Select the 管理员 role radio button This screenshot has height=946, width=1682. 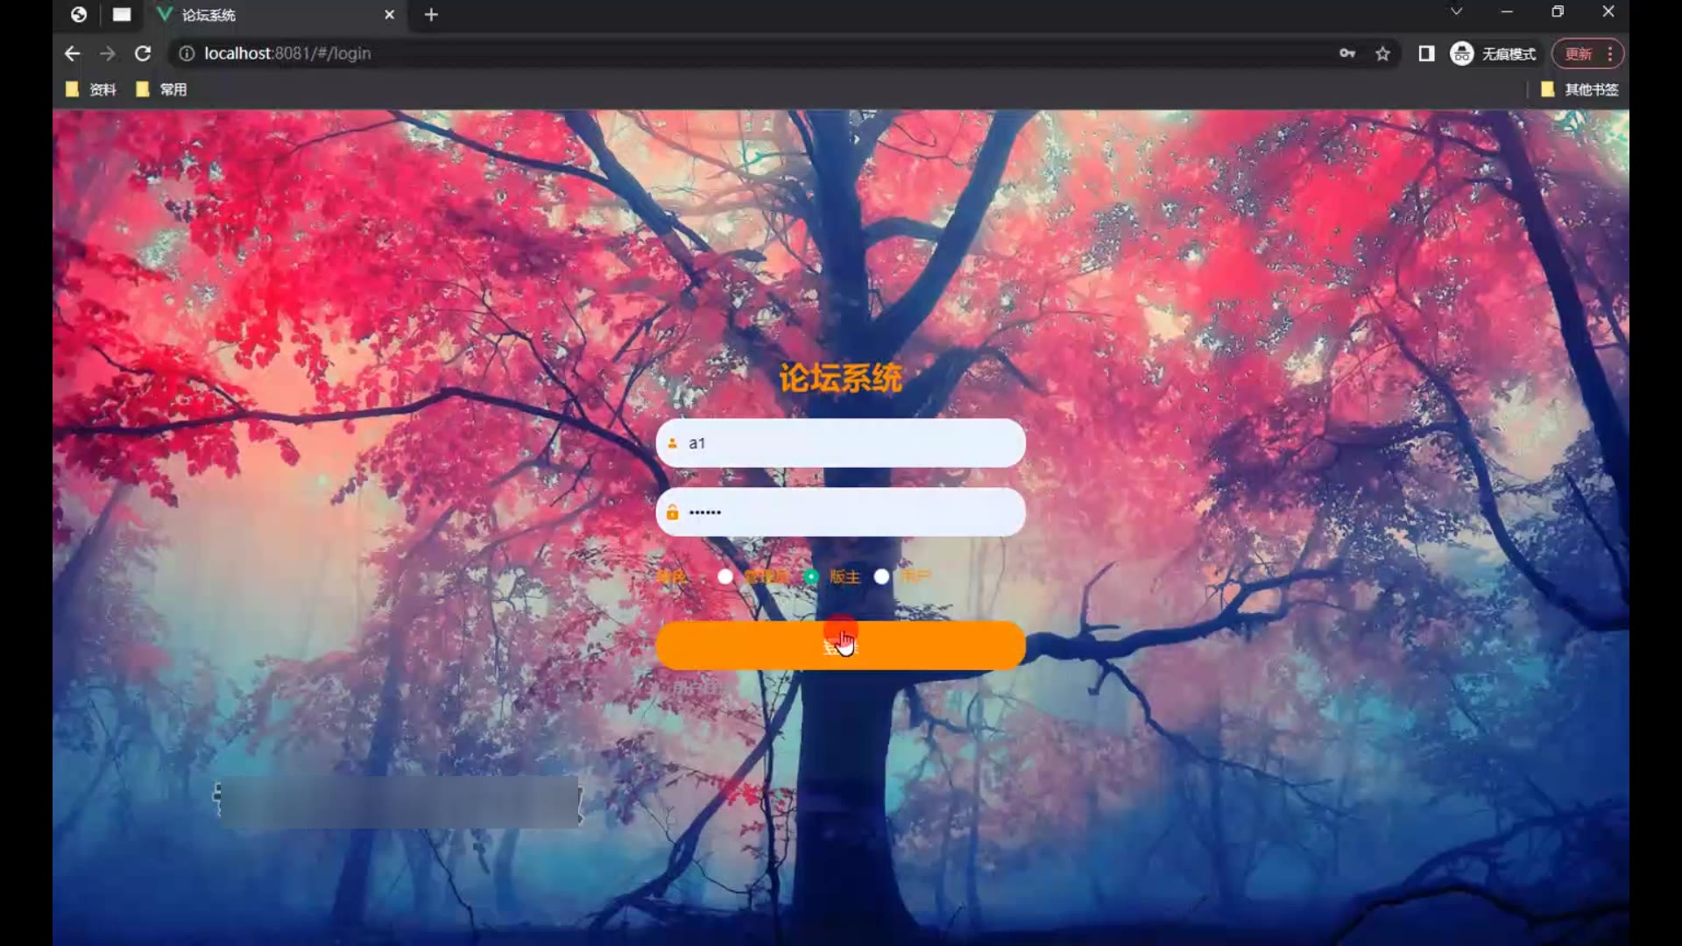point(725,576)
